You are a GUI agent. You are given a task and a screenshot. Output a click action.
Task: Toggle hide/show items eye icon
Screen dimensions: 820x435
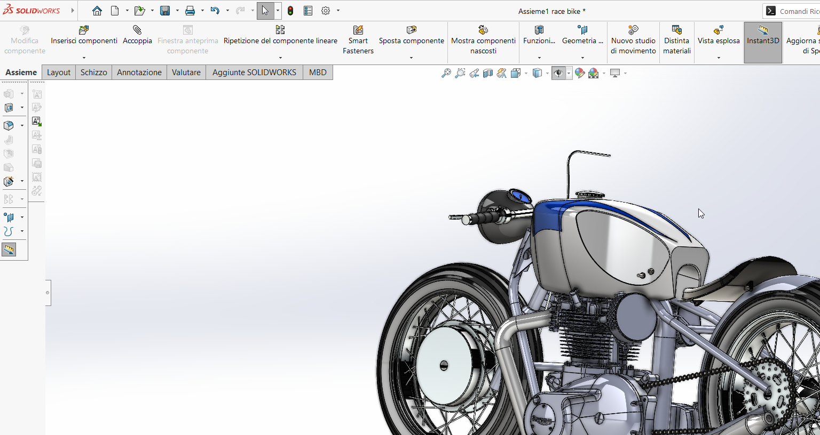pyautogui.click(x=558, y=74)
